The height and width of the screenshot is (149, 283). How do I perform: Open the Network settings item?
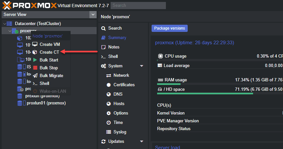[121, 75]
